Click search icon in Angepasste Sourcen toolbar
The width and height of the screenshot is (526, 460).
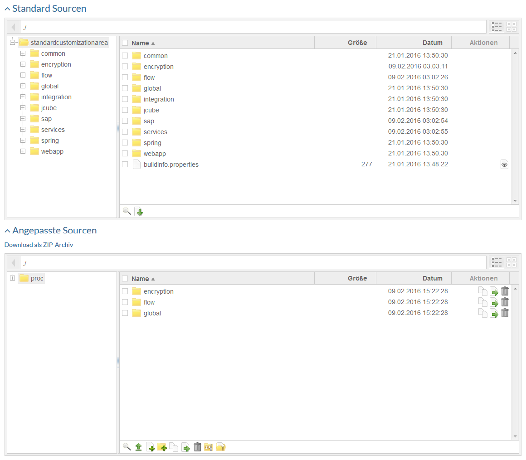click(127, 447)
